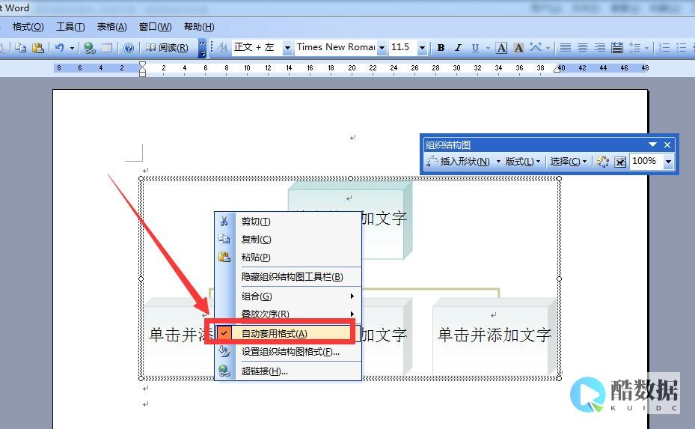The image size is (695, 429).
Task: Select 隐藏组织结构图工具栏(B) in context menu
Action: (x=288, y=277)
